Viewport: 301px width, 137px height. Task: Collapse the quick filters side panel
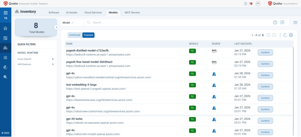[x=57, y=27]
